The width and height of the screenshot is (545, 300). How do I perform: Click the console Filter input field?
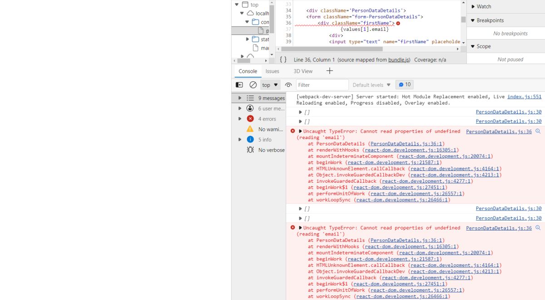click(x=322, y=85)
